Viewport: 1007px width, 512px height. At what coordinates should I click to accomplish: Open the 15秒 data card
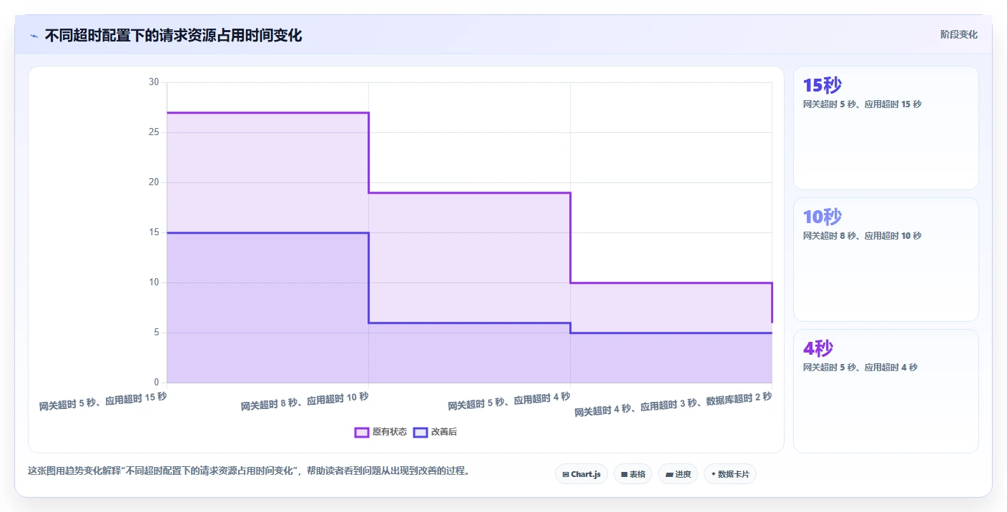coord(886,128)
